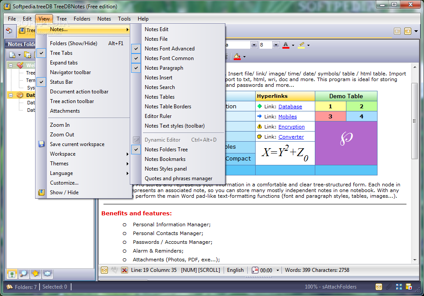
Task: Click the English language status bar entry
Action: pos(235,270)
